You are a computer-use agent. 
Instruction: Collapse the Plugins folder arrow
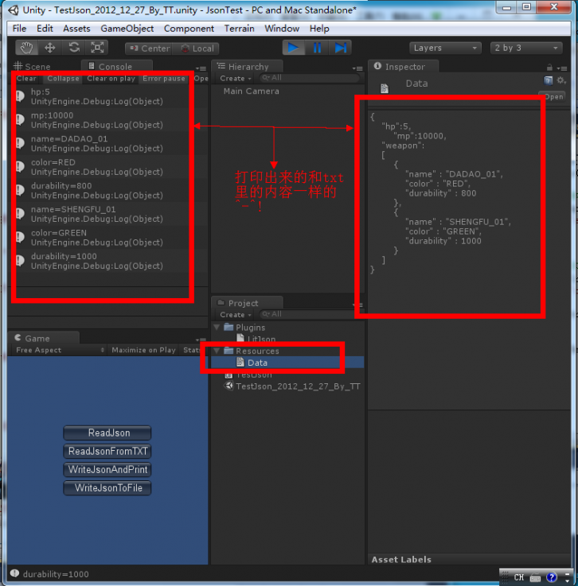[x=217, y=327]
